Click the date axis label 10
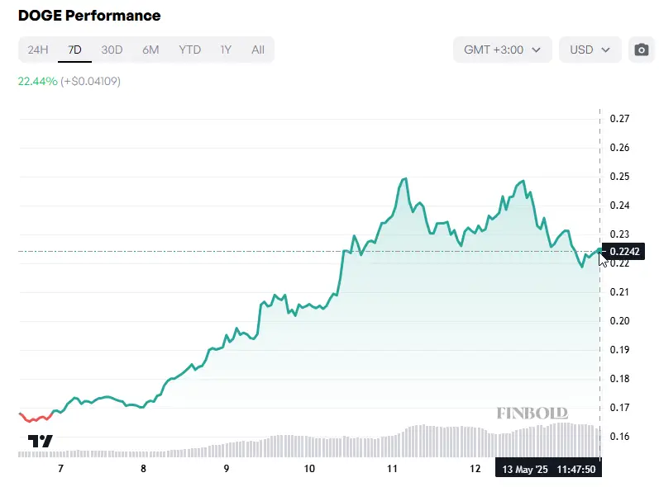 pyautogui.click(x=309, y=469)
